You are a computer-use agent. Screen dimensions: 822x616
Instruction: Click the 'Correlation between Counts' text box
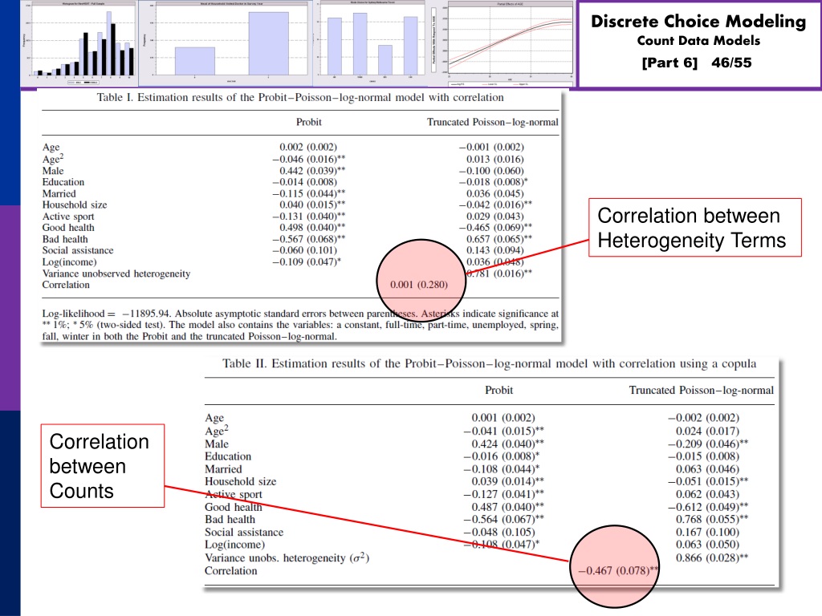[x=103, y=466]
